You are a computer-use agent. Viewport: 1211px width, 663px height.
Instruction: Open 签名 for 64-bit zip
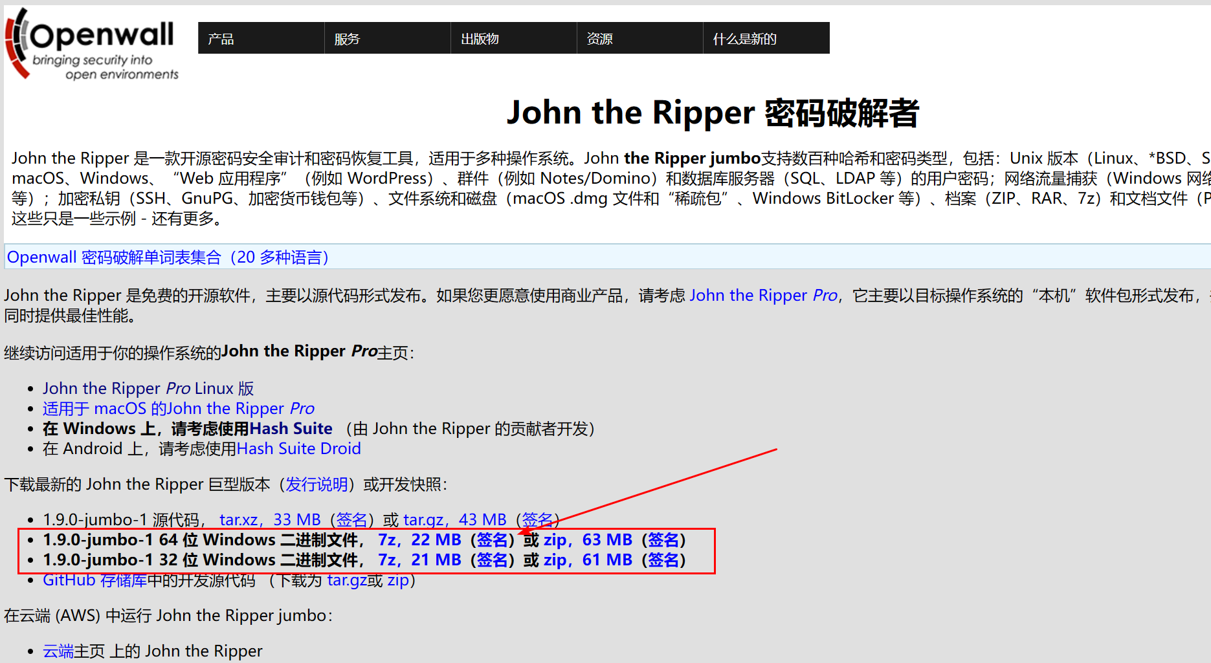point(664,539)
